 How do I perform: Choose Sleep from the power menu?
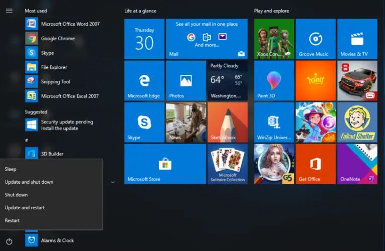(51, 169)
